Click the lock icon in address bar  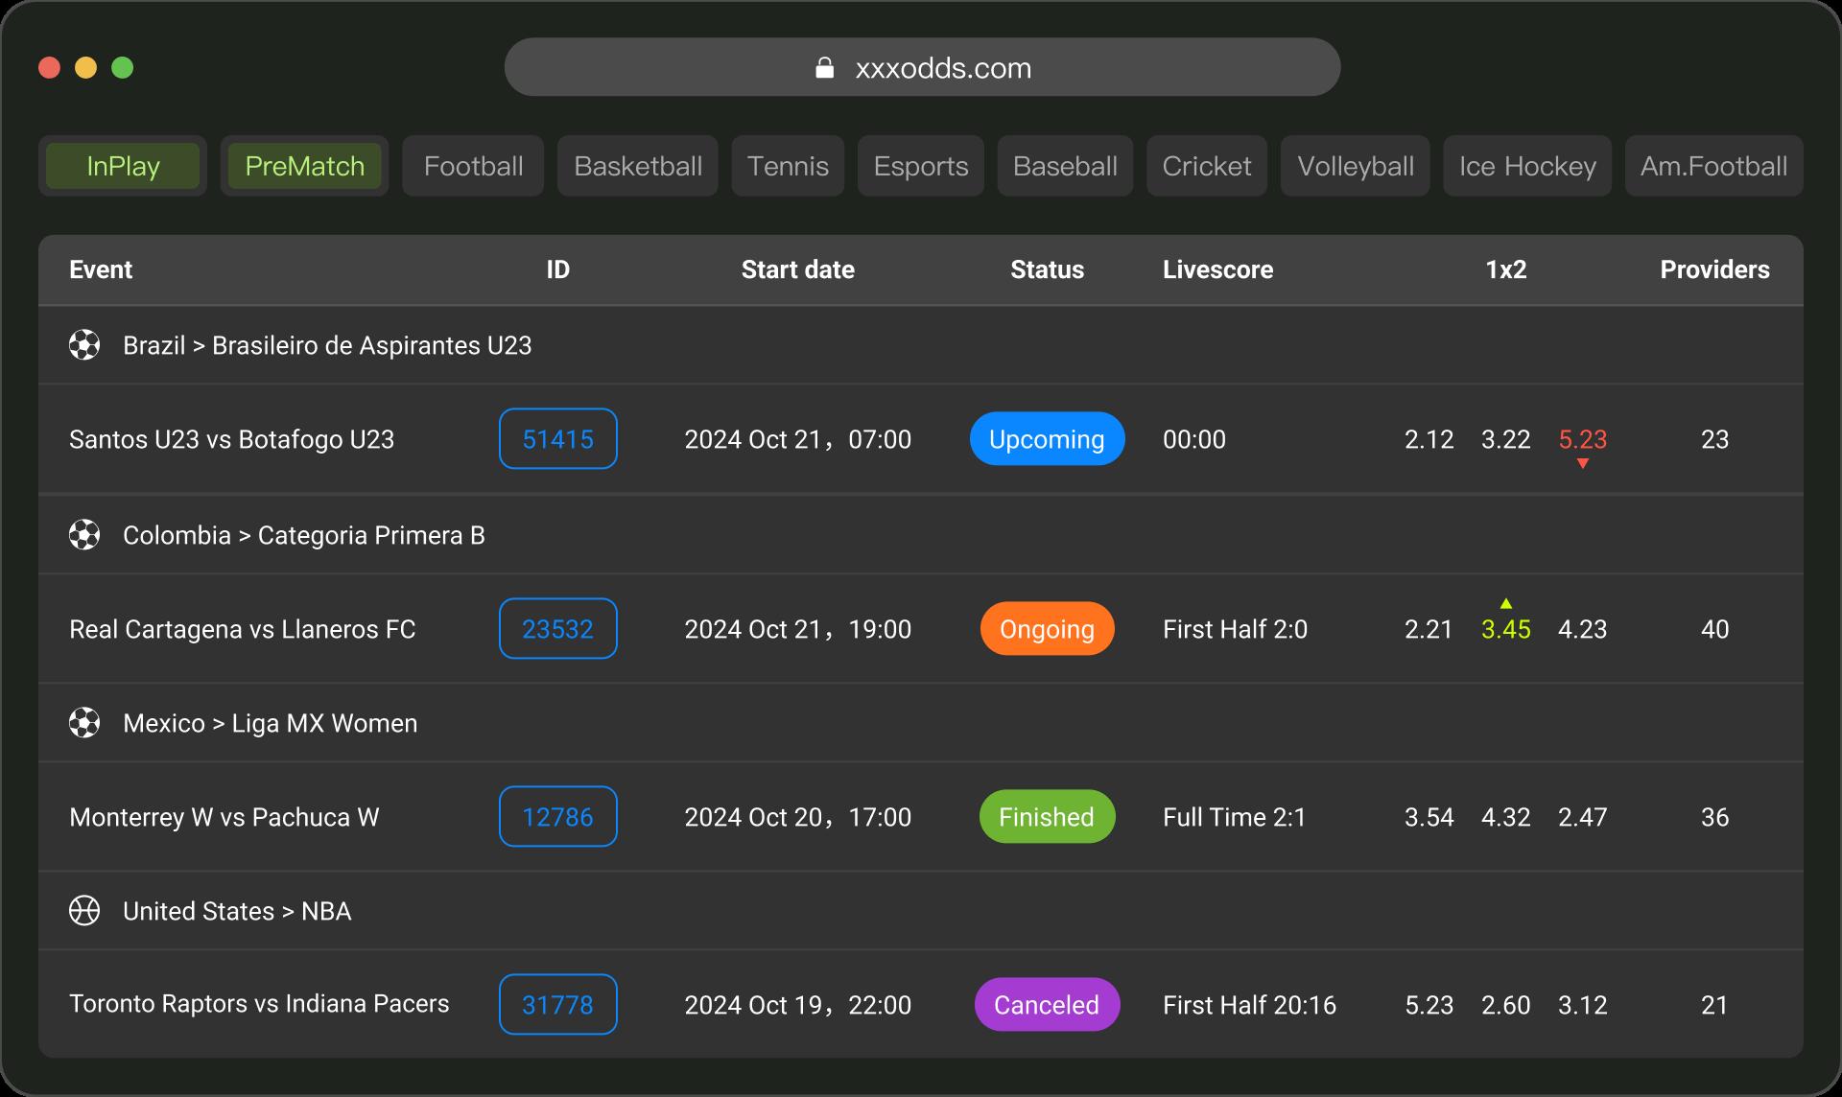pos(824,68)
